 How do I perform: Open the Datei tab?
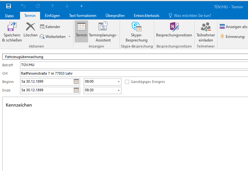coord(9,16)
